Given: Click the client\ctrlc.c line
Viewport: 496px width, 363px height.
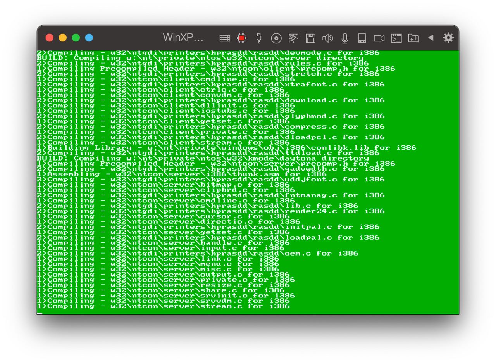Looking at the screenshot, I should tap(161, 90).
